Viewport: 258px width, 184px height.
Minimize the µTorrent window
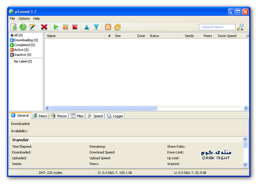(x=231, y=12)
